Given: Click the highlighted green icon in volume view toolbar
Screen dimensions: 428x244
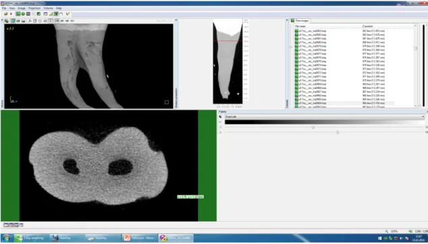Looking at the screenshot, I should (x=13, y=21).
